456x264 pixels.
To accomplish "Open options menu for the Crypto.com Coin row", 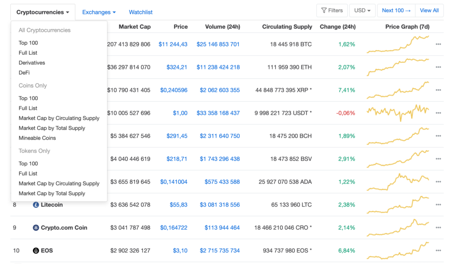I will [438, 228].
